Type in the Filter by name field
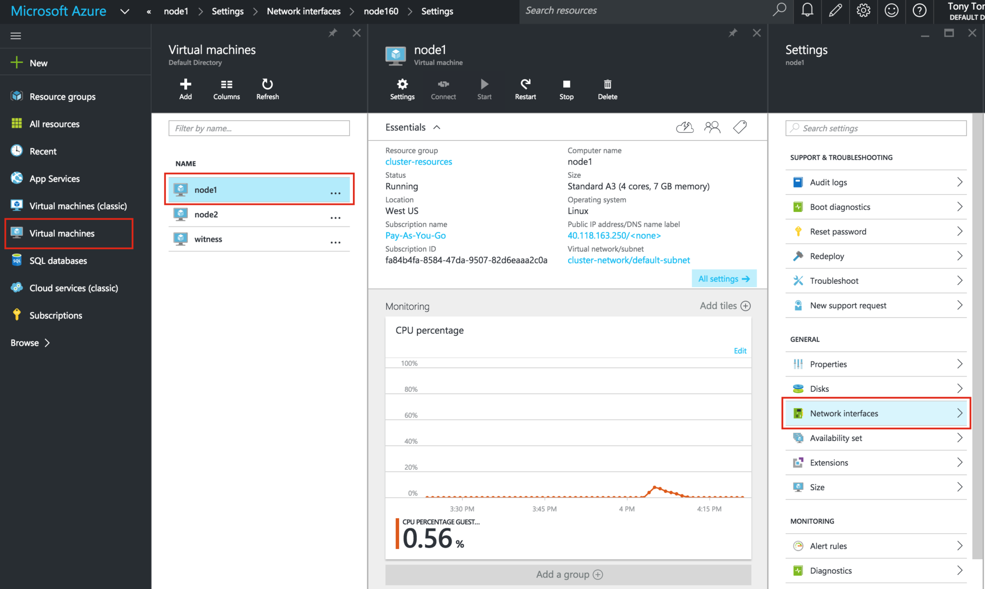This screenshot has height=589, width=985. 259,128
